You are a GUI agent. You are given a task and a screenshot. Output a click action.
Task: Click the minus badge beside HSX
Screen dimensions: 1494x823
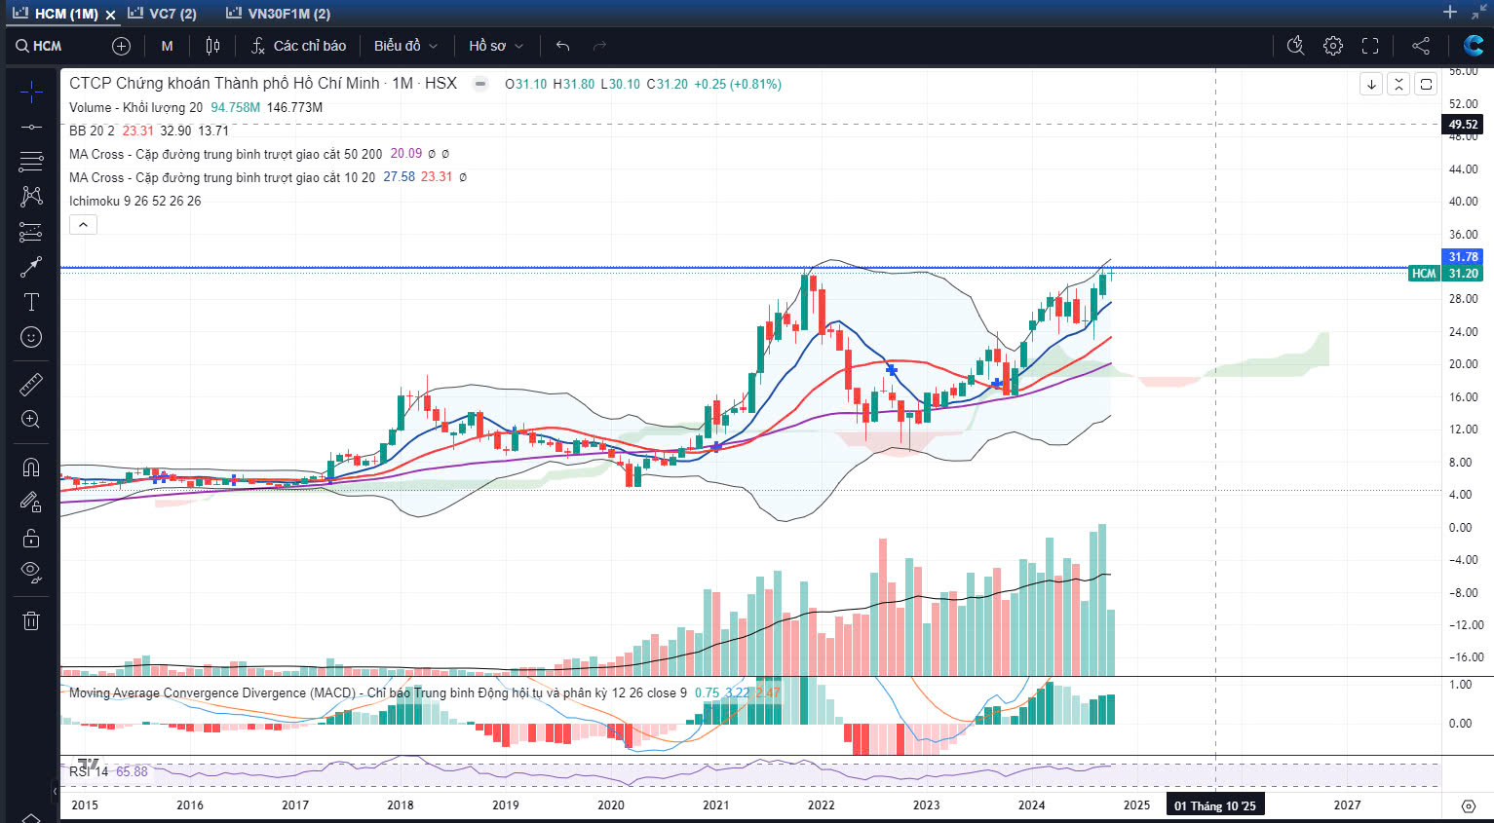[480, 84]
